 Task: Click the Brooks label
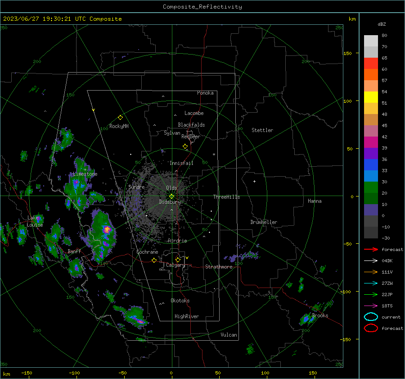320,315
